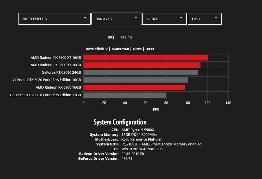Viewport: 262px width, 179px height.
Task: Click the 140 tick on the axis
Action: (228, 103)
